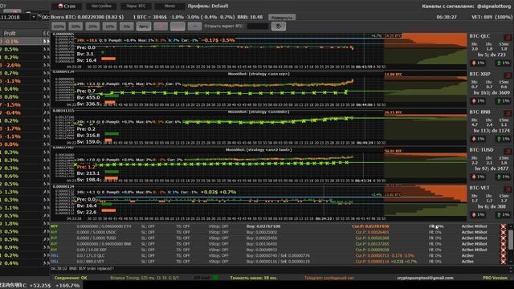
Task: Click the red Стоп (Stop) button
Action: pyautogui.click(x=67, y=6)
